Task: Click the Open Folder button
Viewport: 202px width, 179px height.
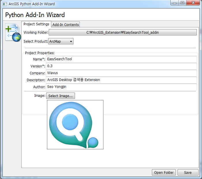Action: coord(164,172)
